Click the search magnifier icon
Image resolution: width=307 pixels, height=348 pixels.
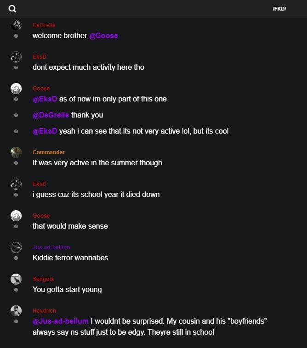pyautogui.click(x=12, y=9)
